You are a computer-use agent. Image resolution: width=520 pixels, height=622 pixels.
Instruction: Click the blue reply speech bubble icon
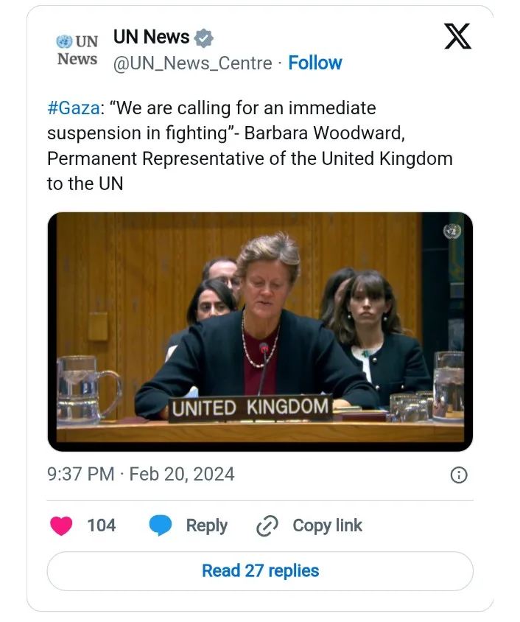pos(161,525)
